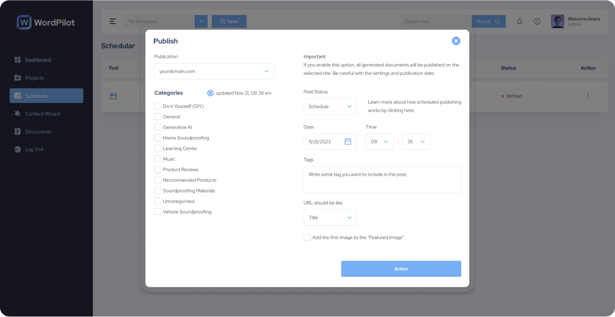This screenshot has height=317, width=615.
Task: Select the Content Wizard icon in sidebar
Action: pyautogui.click(x=18, y=114)
